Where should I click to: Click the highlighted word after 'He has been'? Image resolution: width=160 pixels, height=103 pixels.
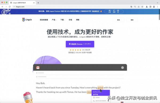[x=89, y=92]
